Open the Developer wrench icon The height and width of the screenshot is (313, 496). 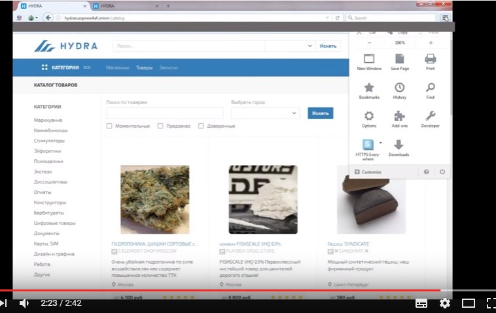pos(430,117)
